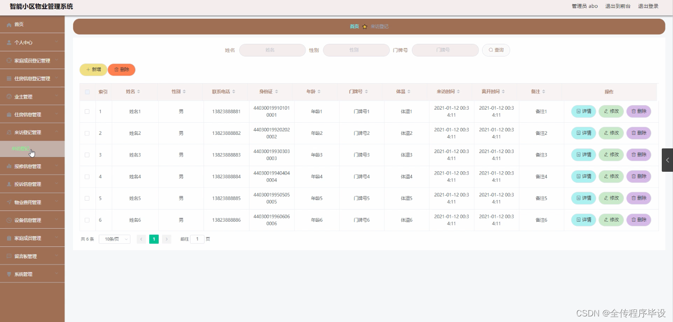The width and height of the screenshot is (673, 322).
Task: Check the row checkbox for 姓名3
Action: [x=87, y=154]
